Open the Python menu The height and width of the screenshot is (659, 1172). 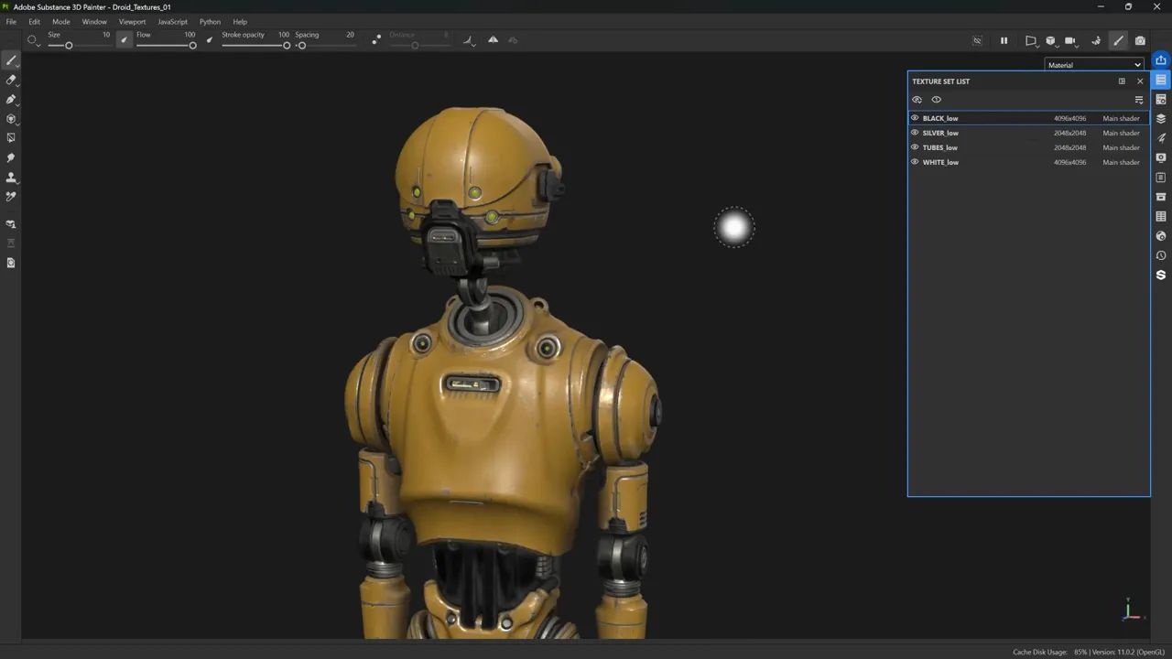click(210, 21)
